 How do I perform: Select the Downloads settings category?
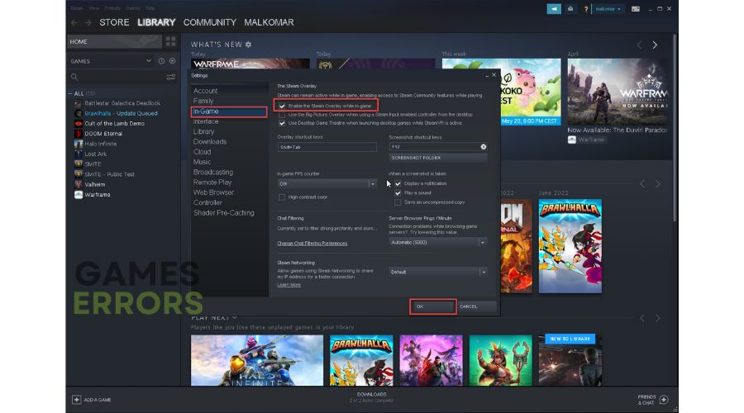pos(210,142)
